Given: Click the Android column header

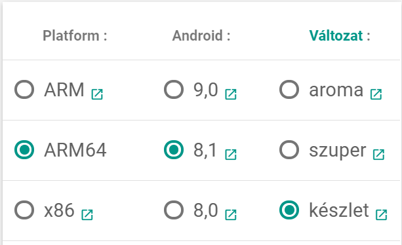Looking at the screenshot, I should (201, 35).
